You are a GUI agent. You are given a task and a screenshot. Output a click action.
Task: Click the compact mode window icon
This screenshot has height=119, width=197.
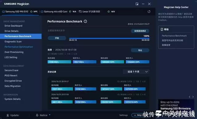137,4
